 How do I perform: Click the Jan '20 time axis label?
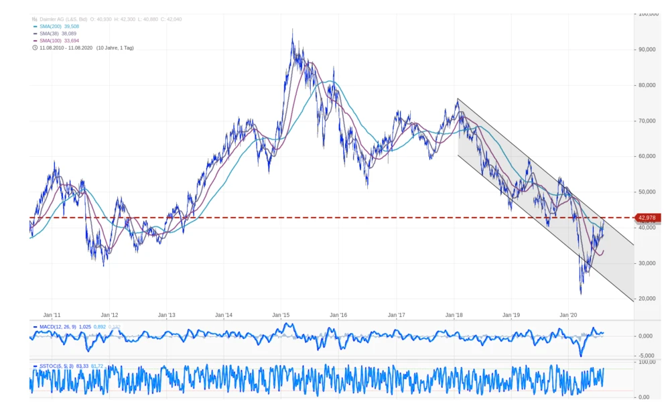pos(568,314)
